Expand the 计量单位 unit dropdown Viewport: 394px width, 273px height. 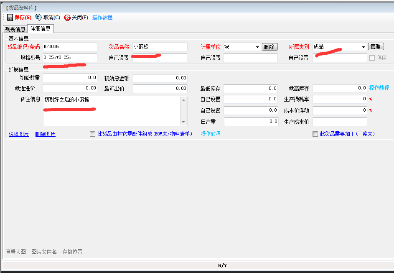pos(257,47)
